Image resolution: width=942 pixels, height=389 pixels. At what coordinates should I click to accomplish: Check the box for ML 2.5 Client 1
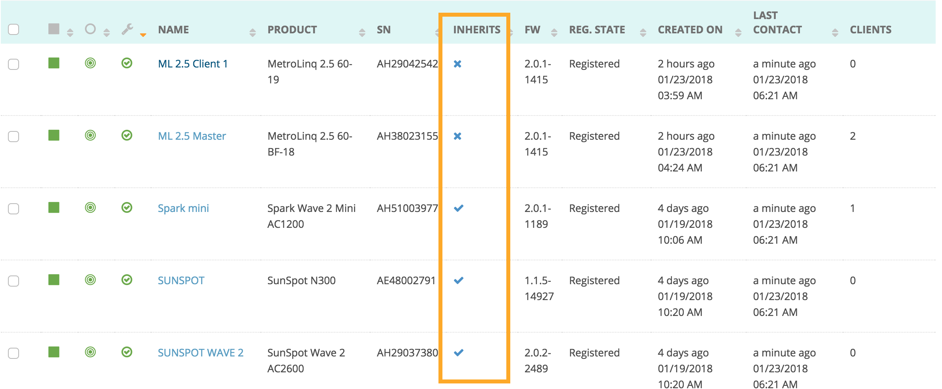(13, 64)
